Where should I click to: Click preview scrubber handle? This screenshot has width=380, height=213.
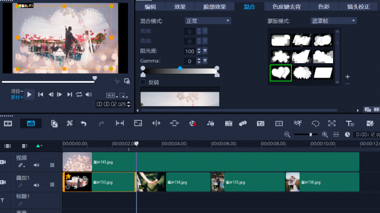point(95,78)
